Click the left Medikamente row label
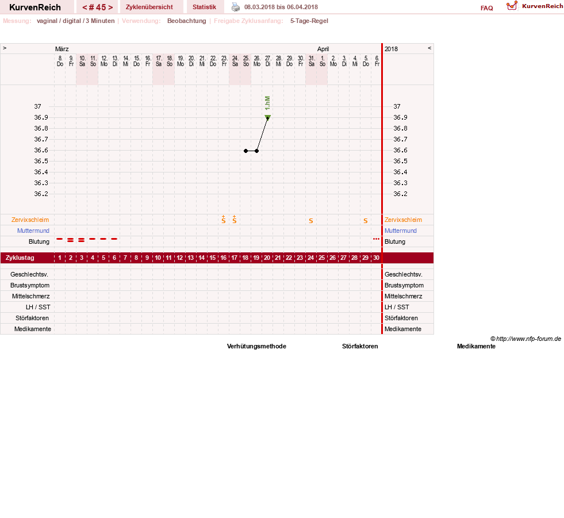Image resolution: width=564 pixels, height=518 pixels. (x=33, y=329)
